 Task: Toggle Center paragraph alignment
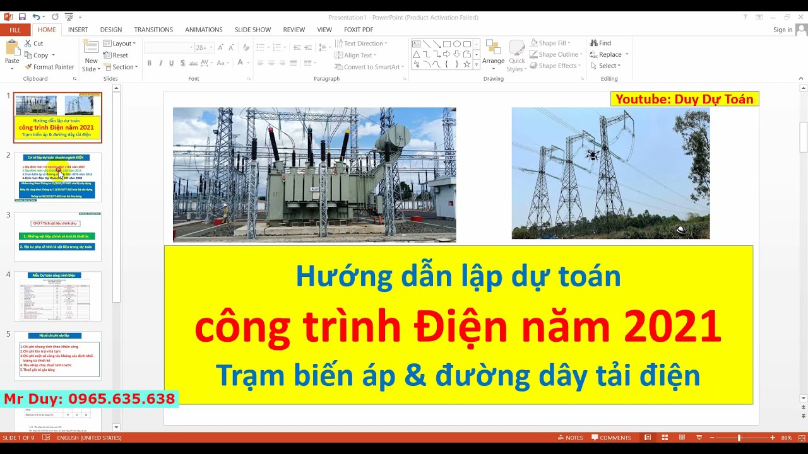271,63
